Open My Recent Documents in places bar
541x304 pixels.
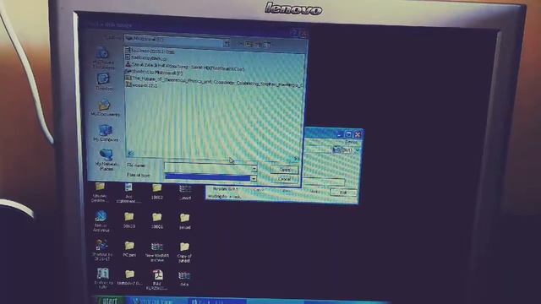click(103, 57)
